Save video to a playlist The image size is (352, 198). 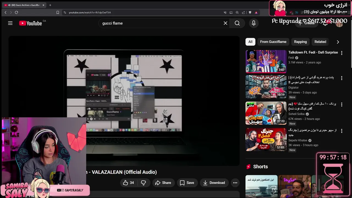tap(187, 183)
